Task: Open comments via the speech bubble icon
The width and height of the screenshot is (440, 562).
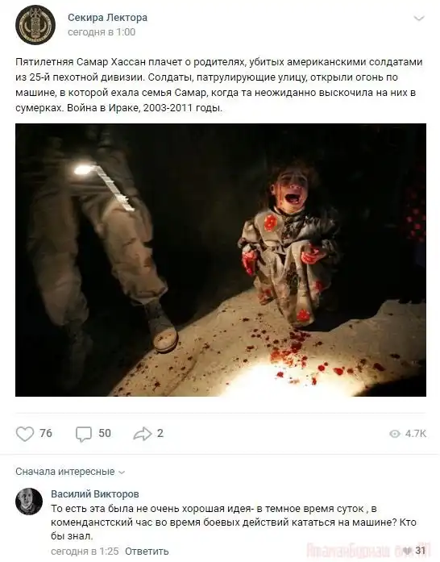Action: click(x=84, y=434)
